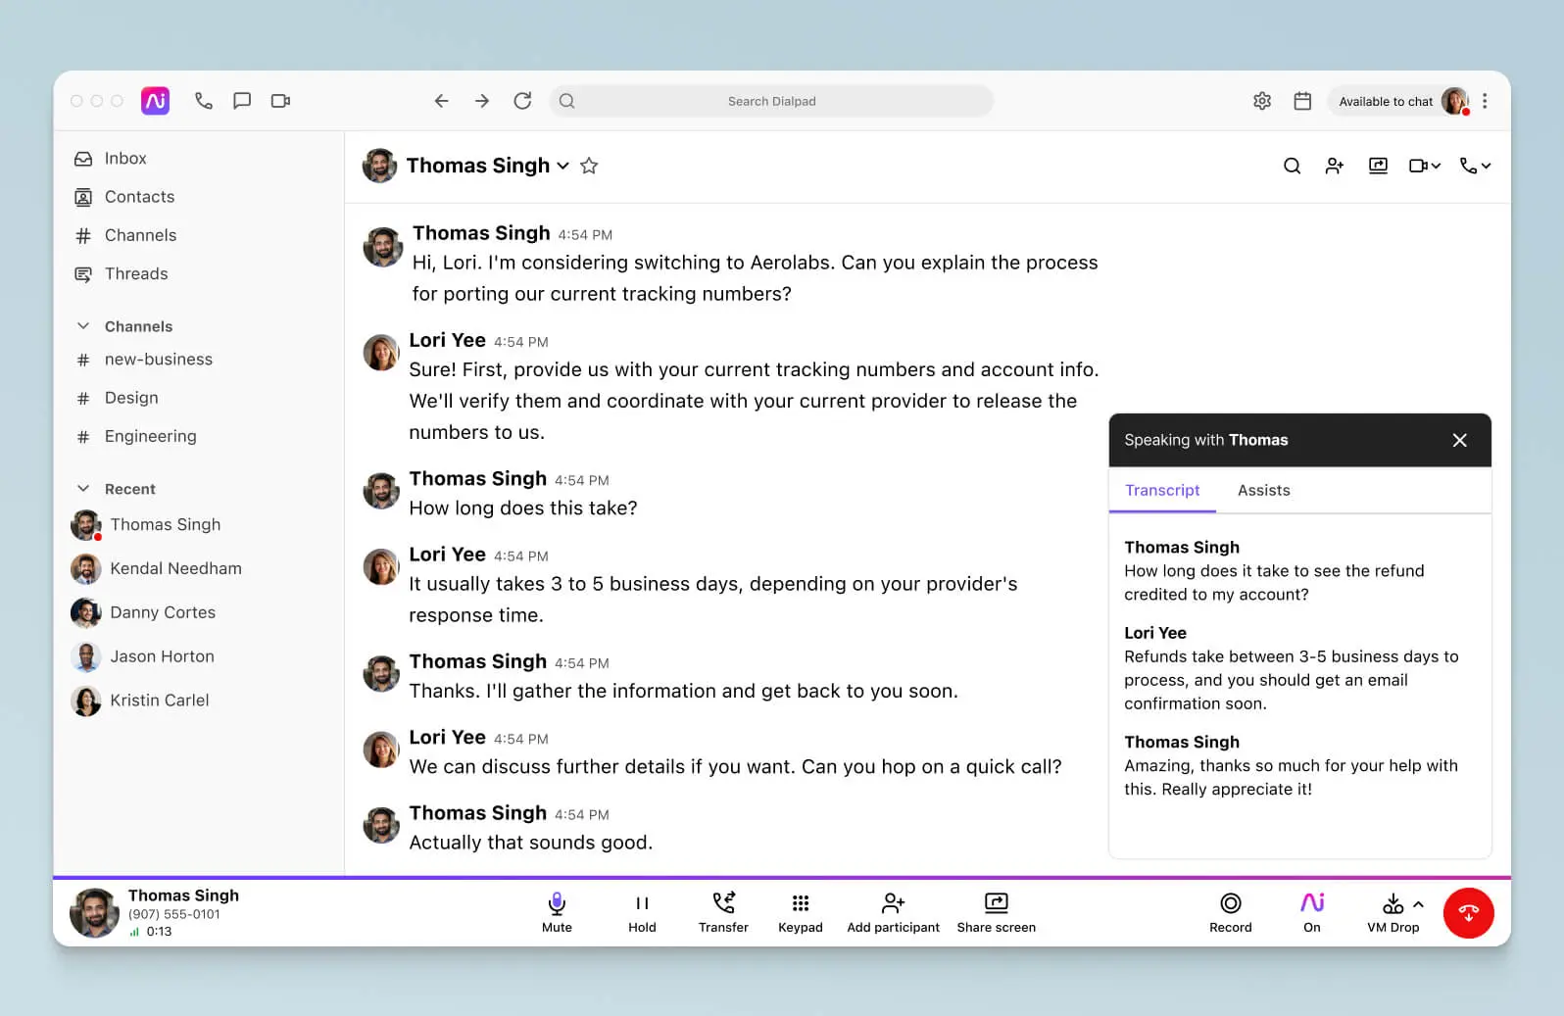Screen dimensions: 1564x1016
Task: Transfer the call
Action: point(723,912)
